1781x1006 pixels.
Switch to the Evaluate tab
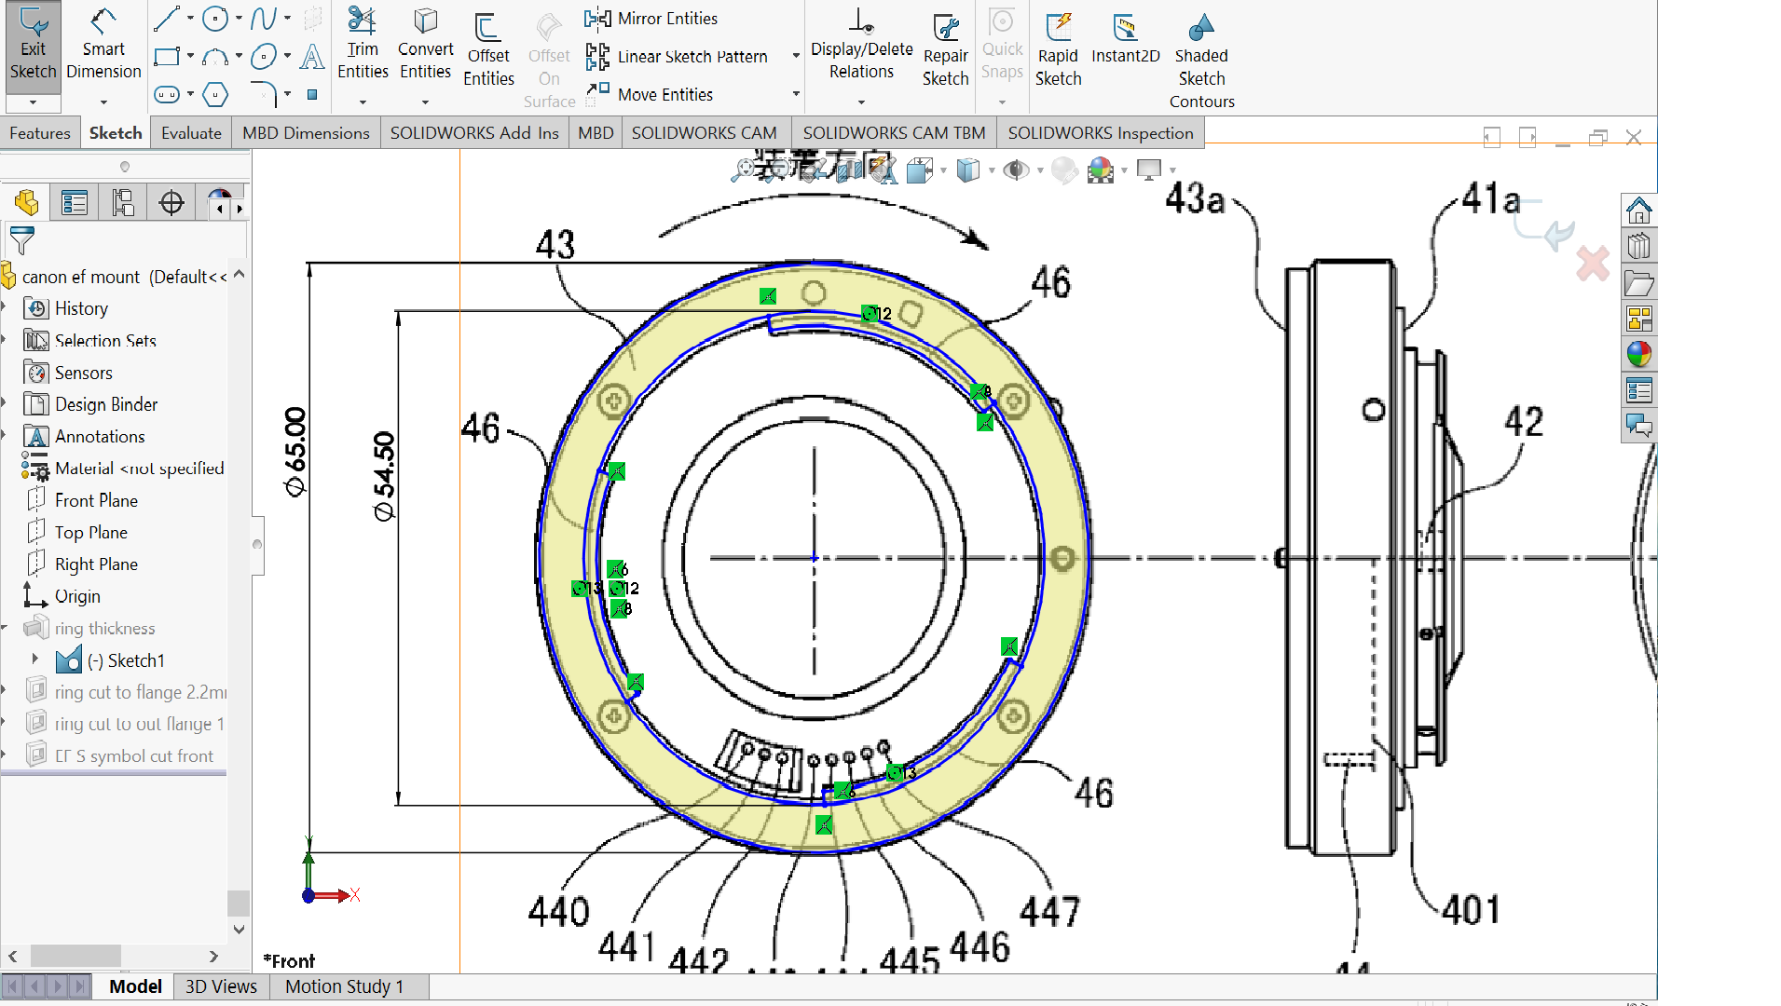pos(191,133)
